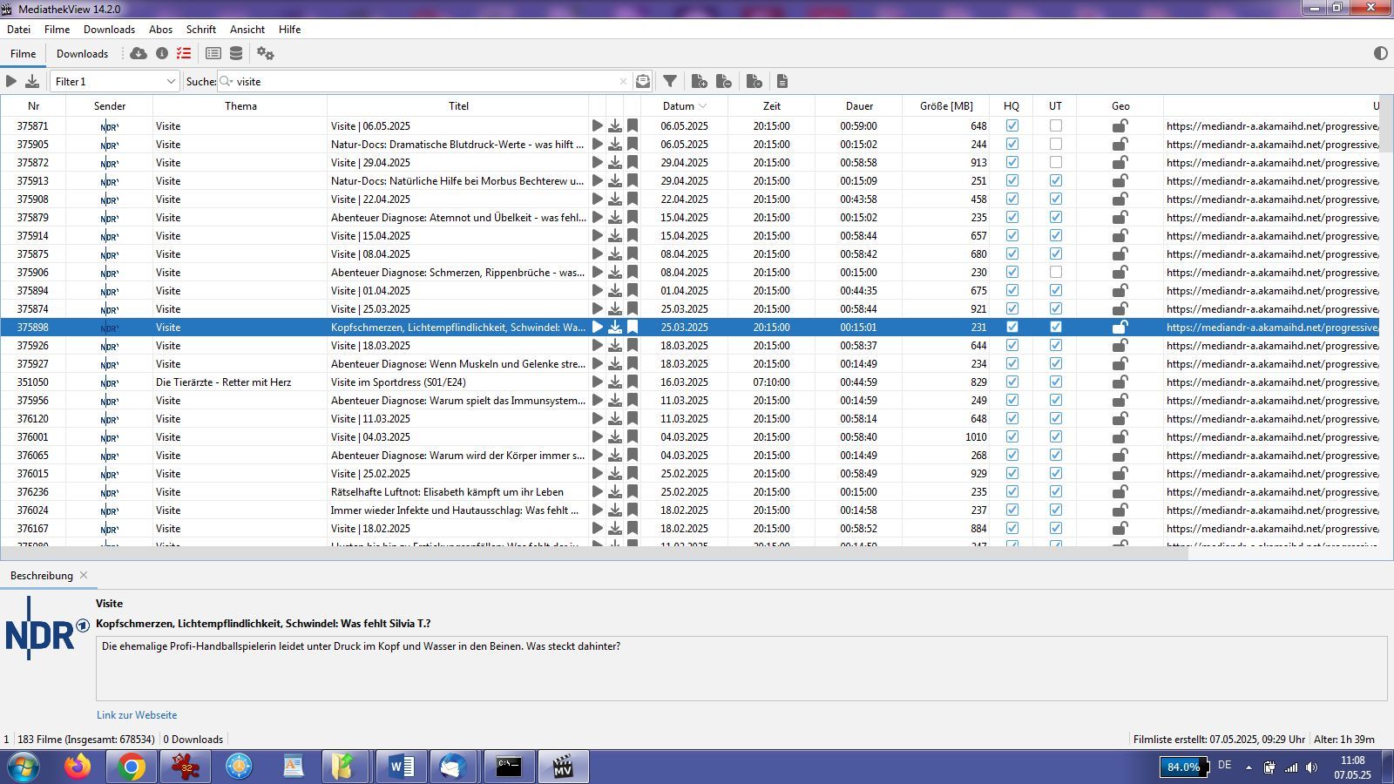The image size is (1394, 784).
Task: Toggle UT checkbox in the Rippenbrüche row
Action: point(1055,272)
